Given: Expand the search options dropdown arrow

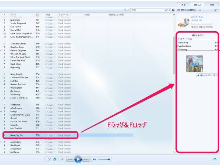Looking at the screenshot, I should [169, 10].
